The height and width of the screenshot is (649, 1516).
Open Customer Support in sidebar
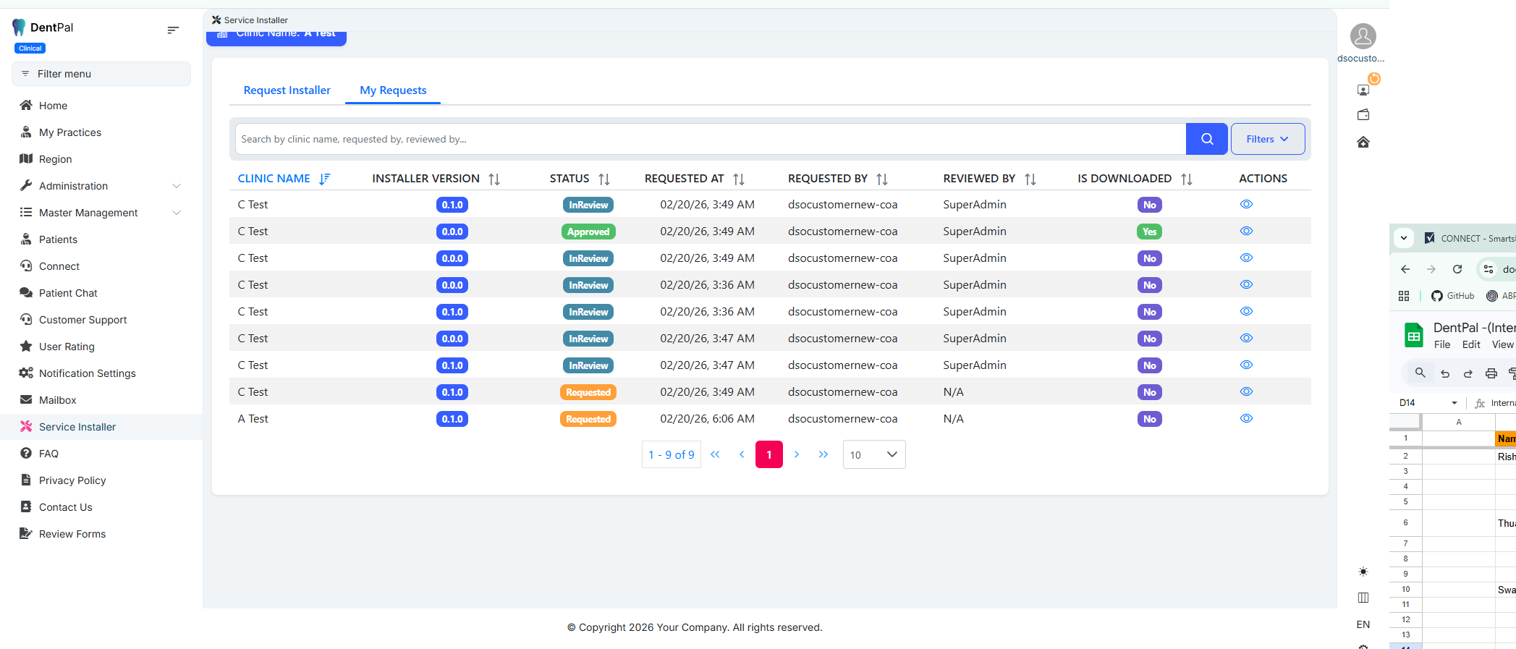click(x=82, y=320)
